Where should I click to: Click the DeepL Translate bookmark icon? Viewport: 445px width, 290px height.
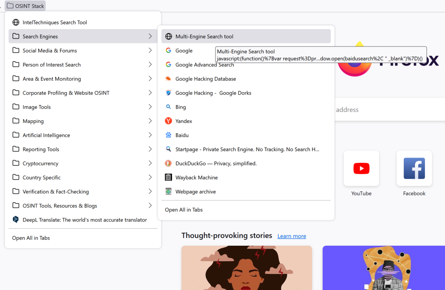16,219
